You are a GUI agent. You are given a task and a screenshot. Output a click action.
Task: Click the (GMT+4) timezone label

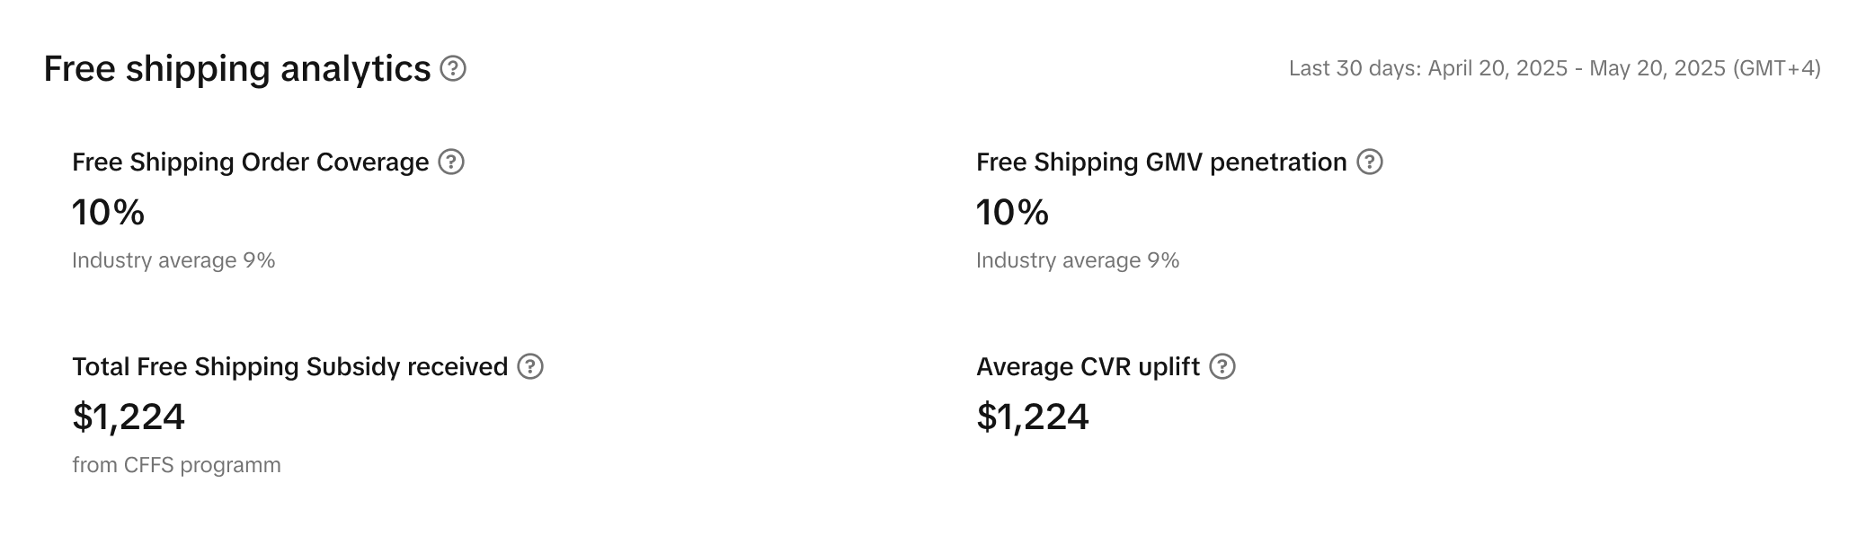pyautogui.click(x=1776, y=68)
